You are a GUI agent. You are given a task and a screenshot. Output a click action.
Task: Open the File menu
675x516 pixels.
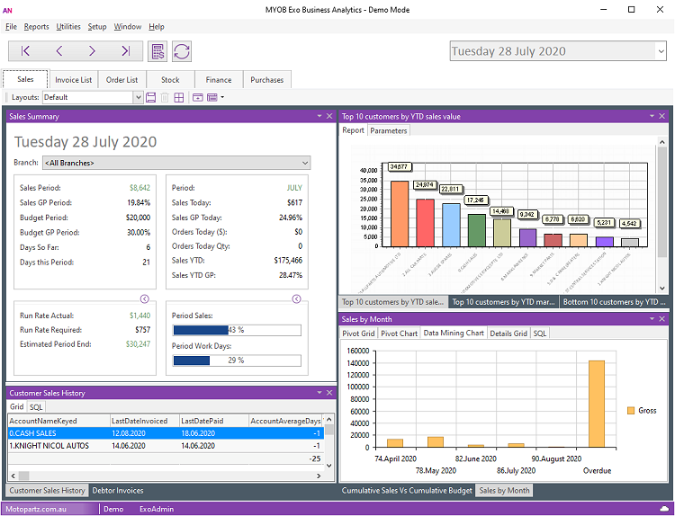click(x=11, y=27)
